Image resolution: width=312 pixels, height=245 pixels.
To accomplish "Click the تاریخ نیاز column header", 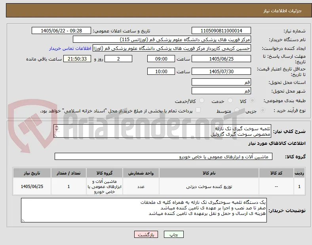I will [32, 173].
